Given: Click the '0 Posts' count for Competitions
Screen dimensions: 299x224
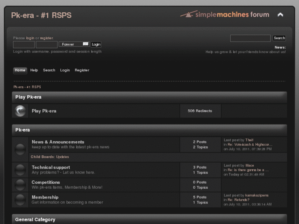Looking at the screenshot, I should 199,182.
